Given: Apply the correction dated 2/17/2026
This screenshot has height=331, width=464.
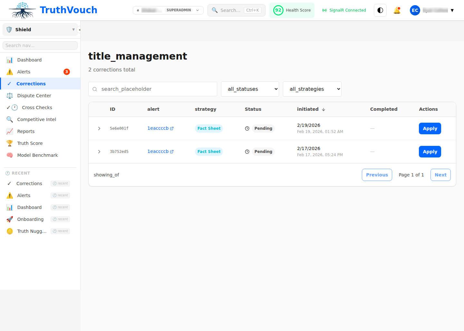Looking at the screenshot, I should (x=430, y=151).
